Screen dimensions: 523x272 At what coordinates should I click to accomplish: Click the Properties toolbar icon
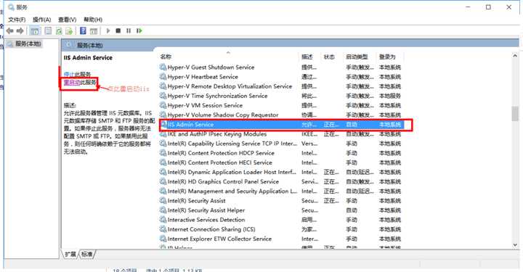(49, 31)
